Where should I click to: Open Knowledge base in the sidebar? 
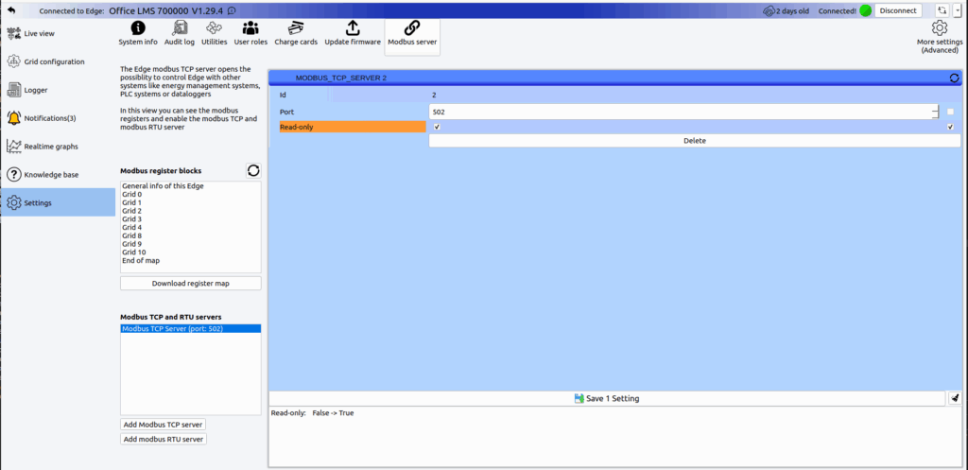[x=58, y=175]
